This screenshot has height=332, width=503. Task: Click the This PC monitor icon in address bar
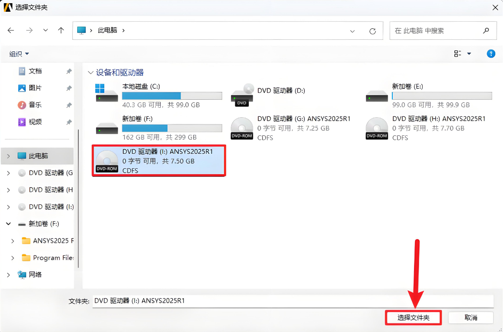click(82, 30)
